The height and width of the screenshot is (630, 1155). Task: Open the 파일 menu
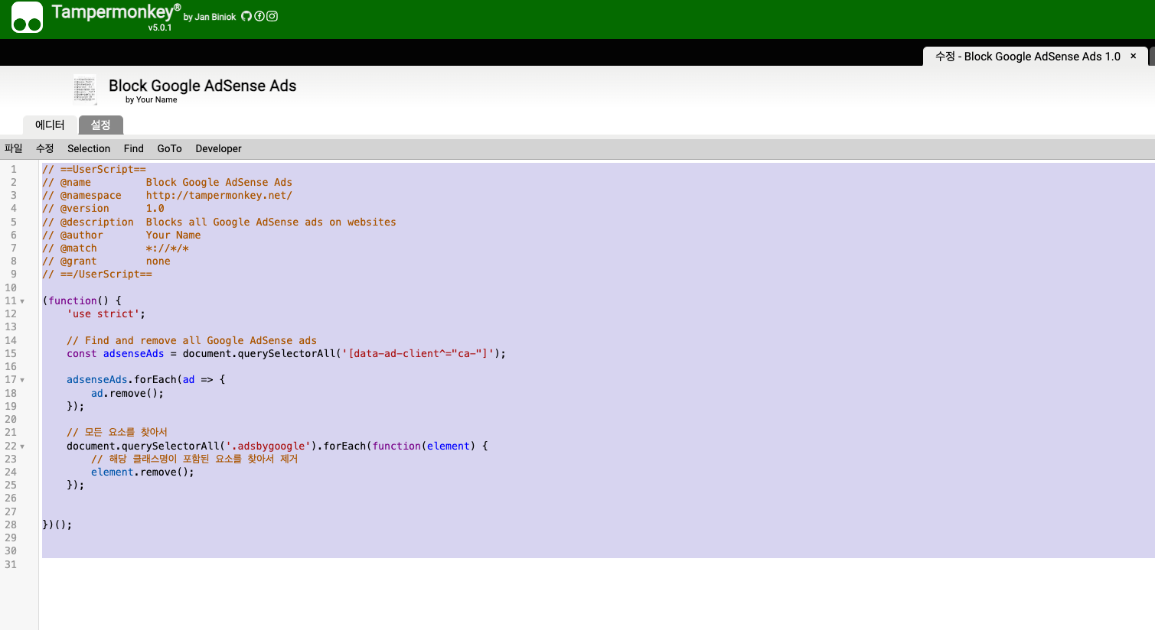(14, 148)
